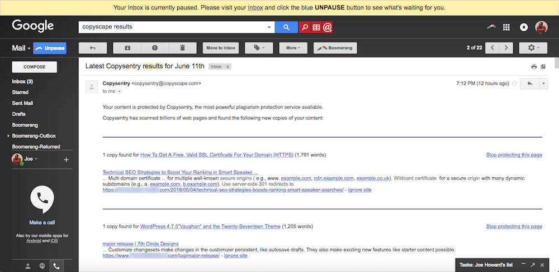Image resolution: width=559 pixels, height=272 pixels.
Task: Open the Boomerang icon in the top header
Action: tap(491, 27)
